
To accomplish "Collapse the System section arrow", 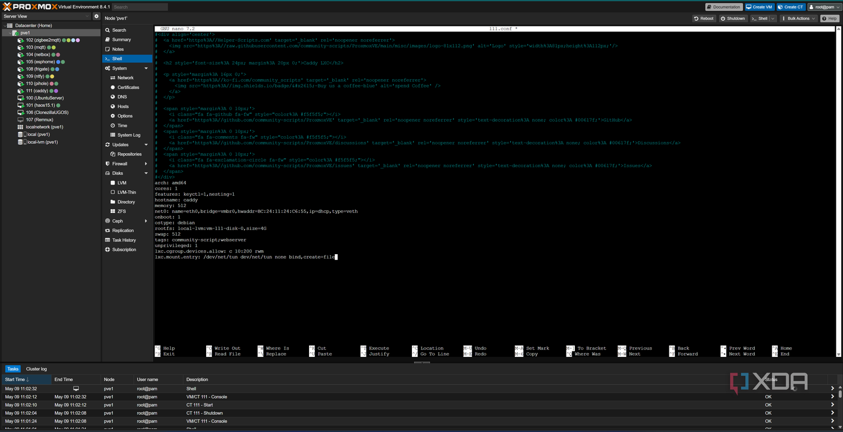I will 147,68.
